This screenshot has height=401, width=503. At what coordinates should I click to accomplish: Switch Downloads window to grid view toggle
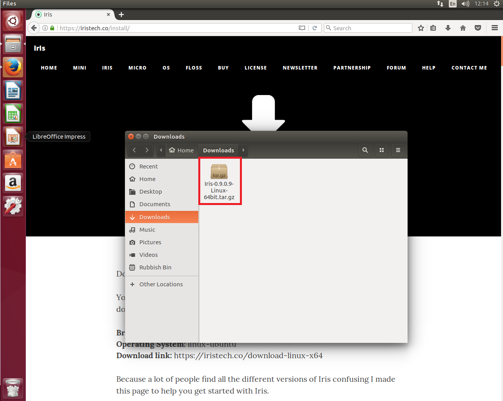pos(382,150)
